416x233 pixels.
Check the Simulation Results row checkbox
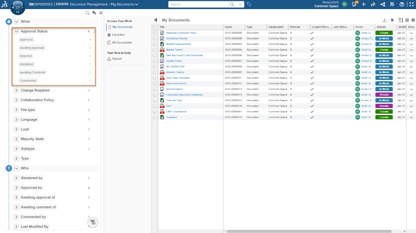(x=155, y=38)
